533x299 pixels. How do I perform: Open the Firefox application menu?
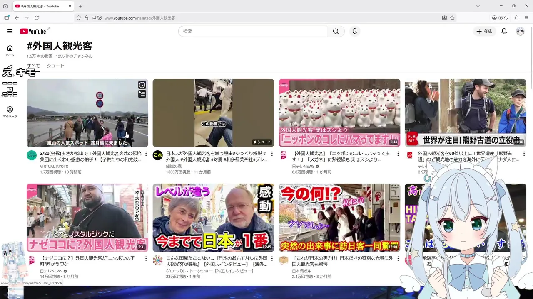(x=526, y=18)
